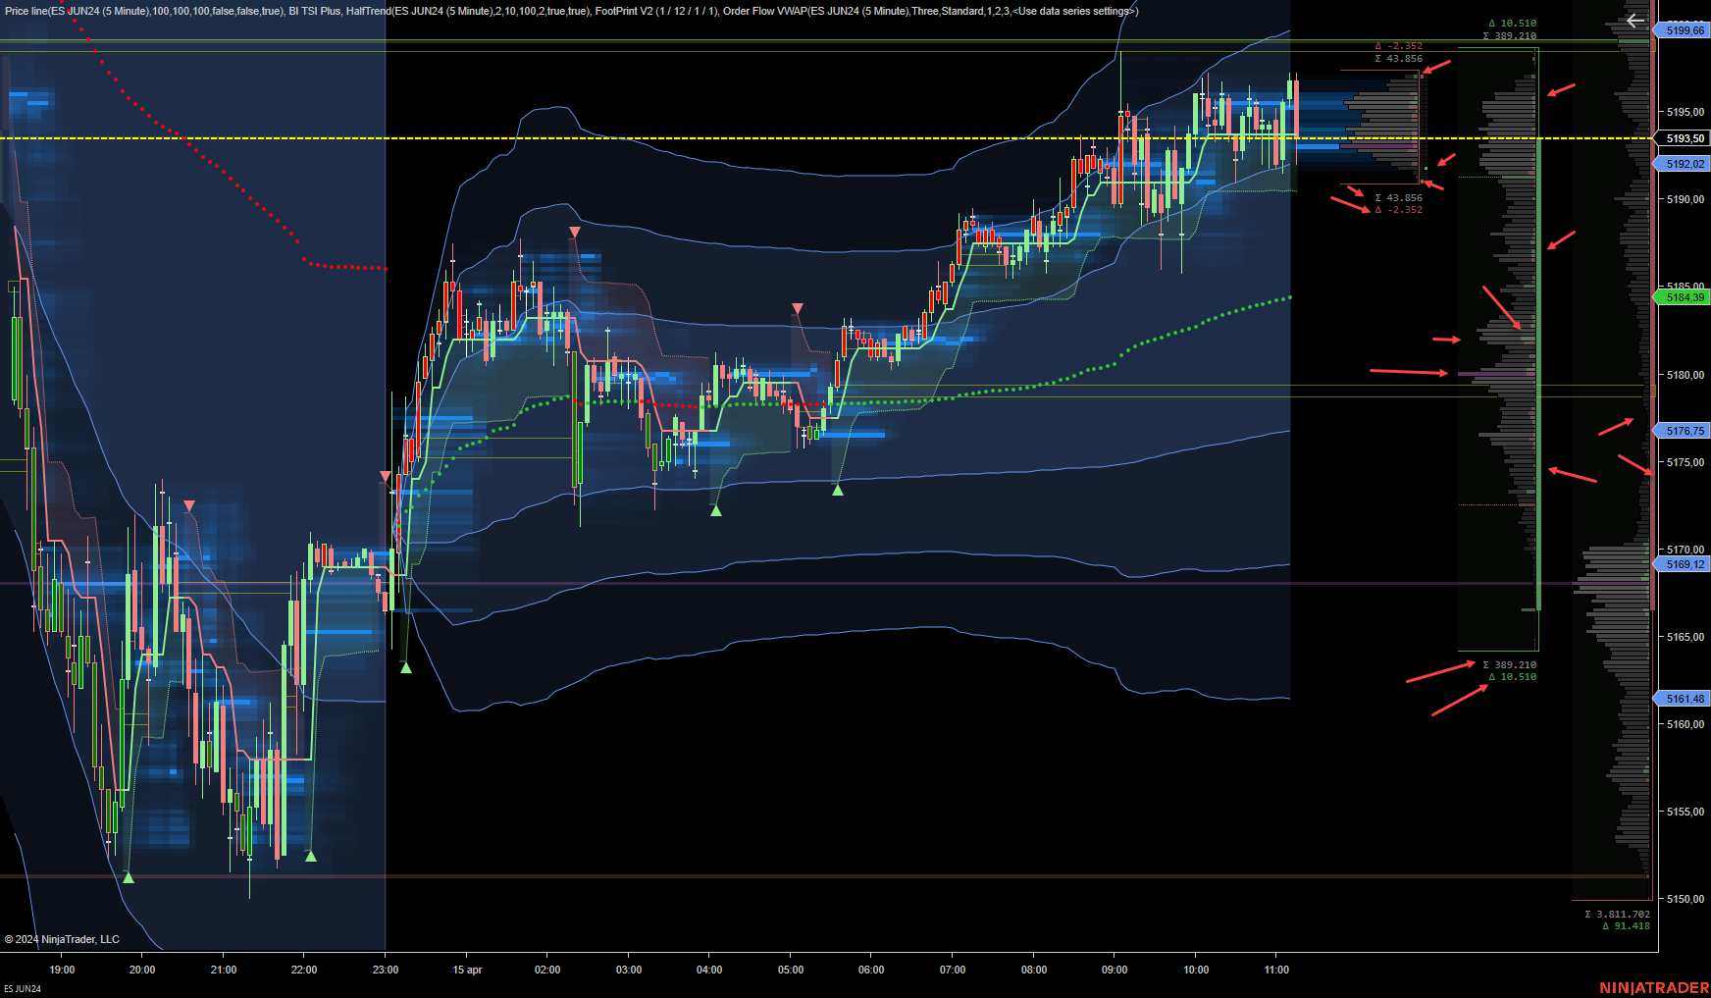1711x998 pixels.
Task: Click the 04:00 time axis label
Action: 709,970
